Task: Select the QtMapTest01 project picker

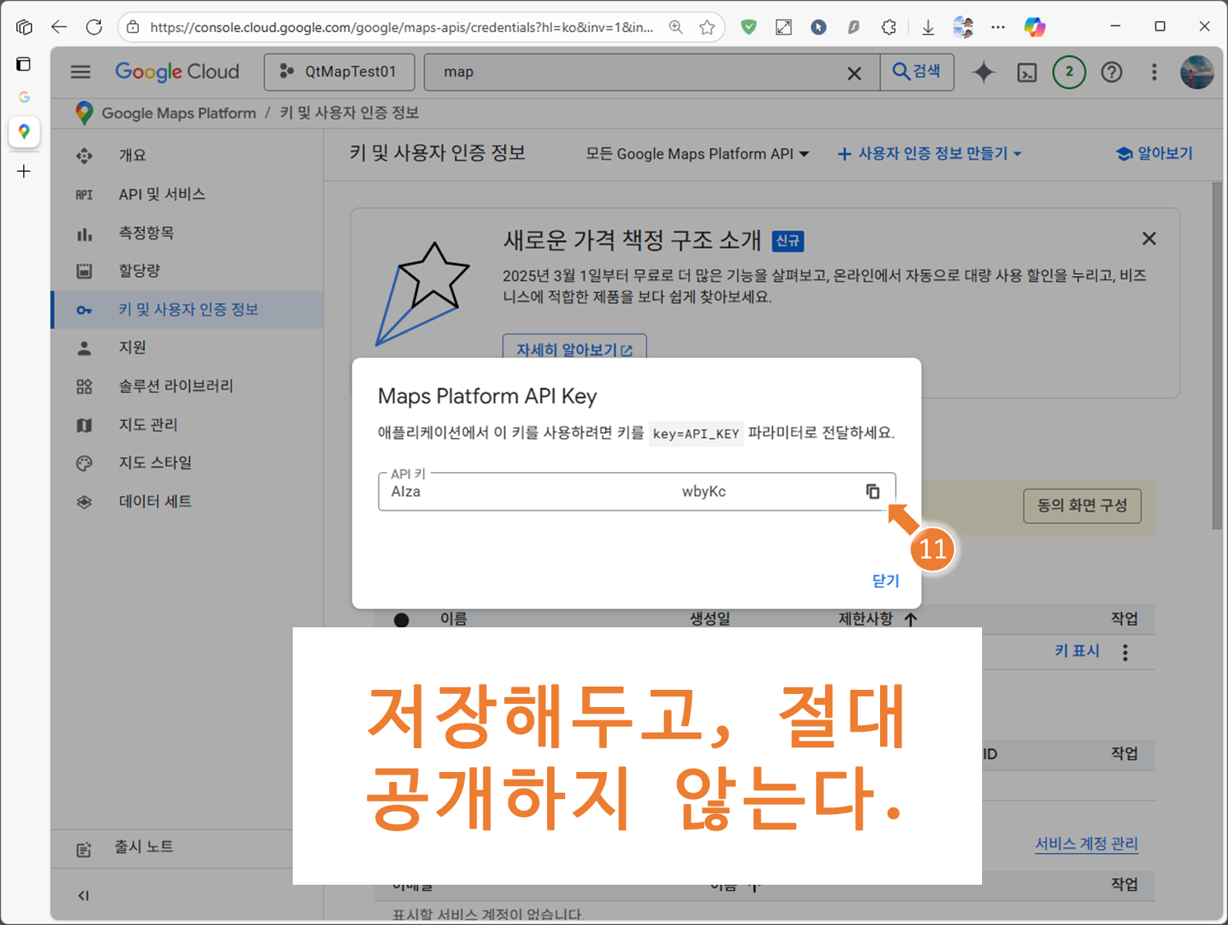Action: (339, 72)
